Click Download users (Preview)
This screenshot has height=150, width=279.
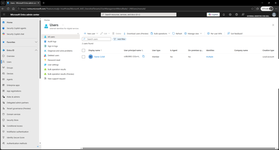point(136,34)
